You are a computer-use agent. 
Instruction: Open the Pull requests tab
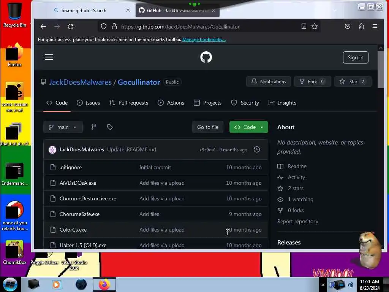pos(129,103)
